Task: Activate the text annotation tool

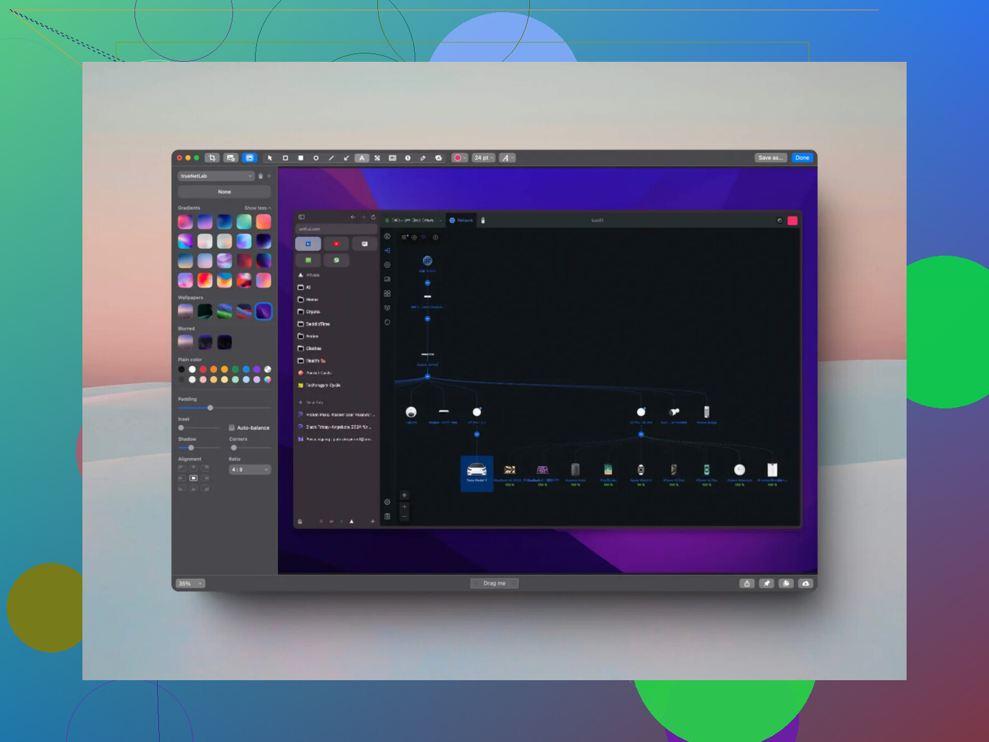Action: [x=362, y=158]
